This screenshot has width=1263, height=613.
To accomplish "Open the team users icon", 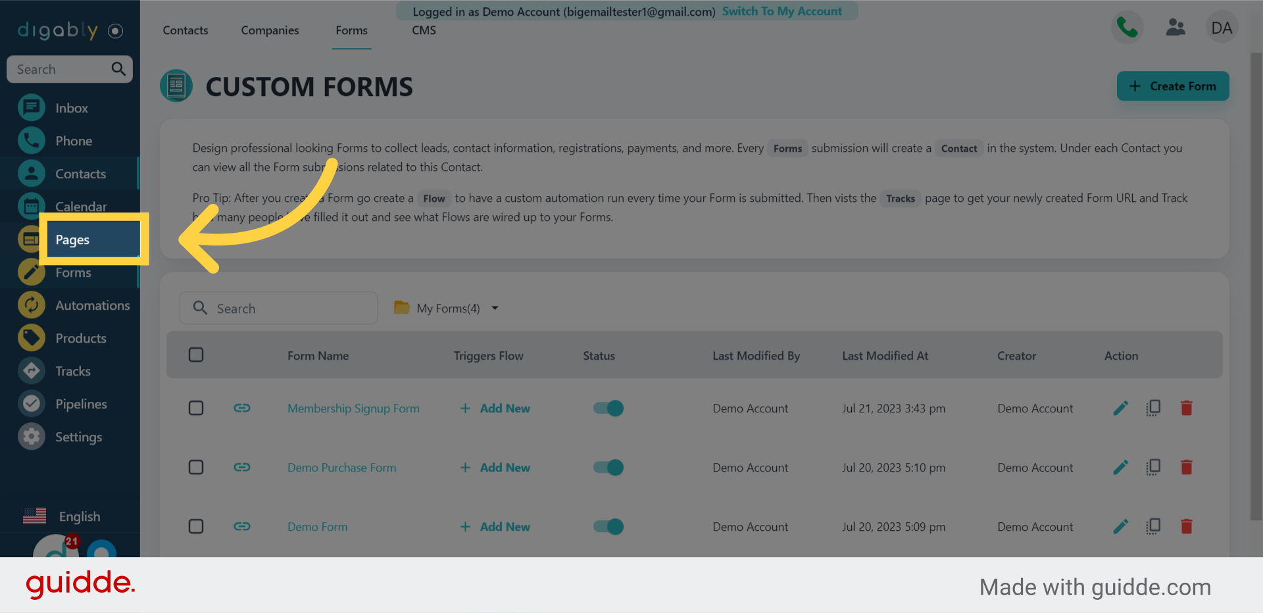I will click(1175, 28).
